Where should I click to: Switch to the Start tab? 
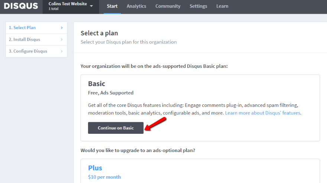pyautogui.click(x=112, y=6)
